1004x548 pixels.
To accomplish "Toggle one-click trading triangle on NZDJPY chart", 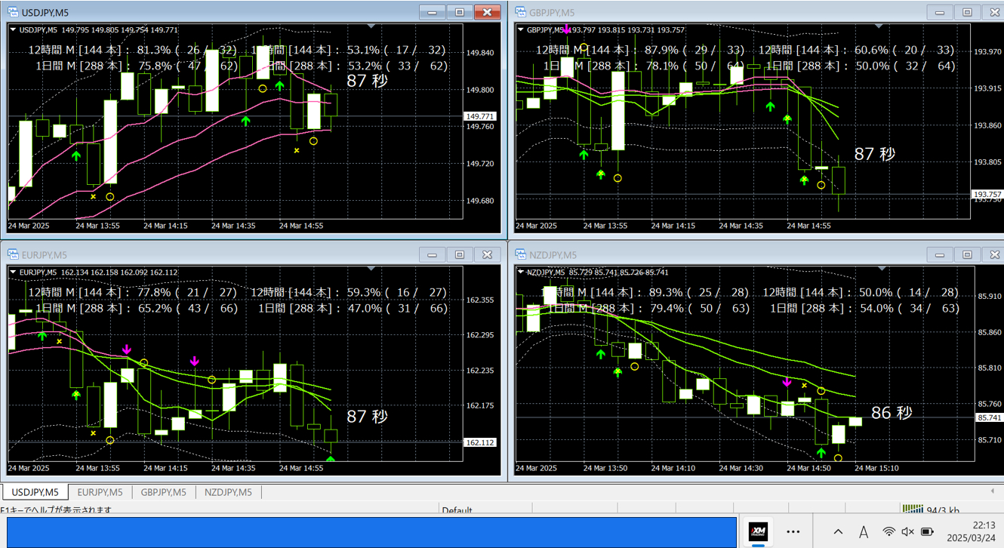I will 521,272.
